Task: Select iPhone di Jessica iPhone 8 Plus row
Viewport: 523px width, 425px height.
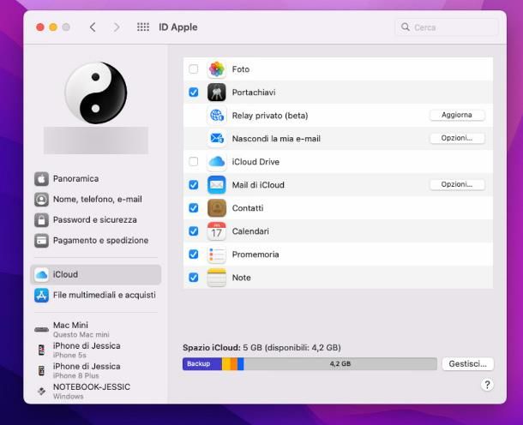Action: (x=96, y=371)
